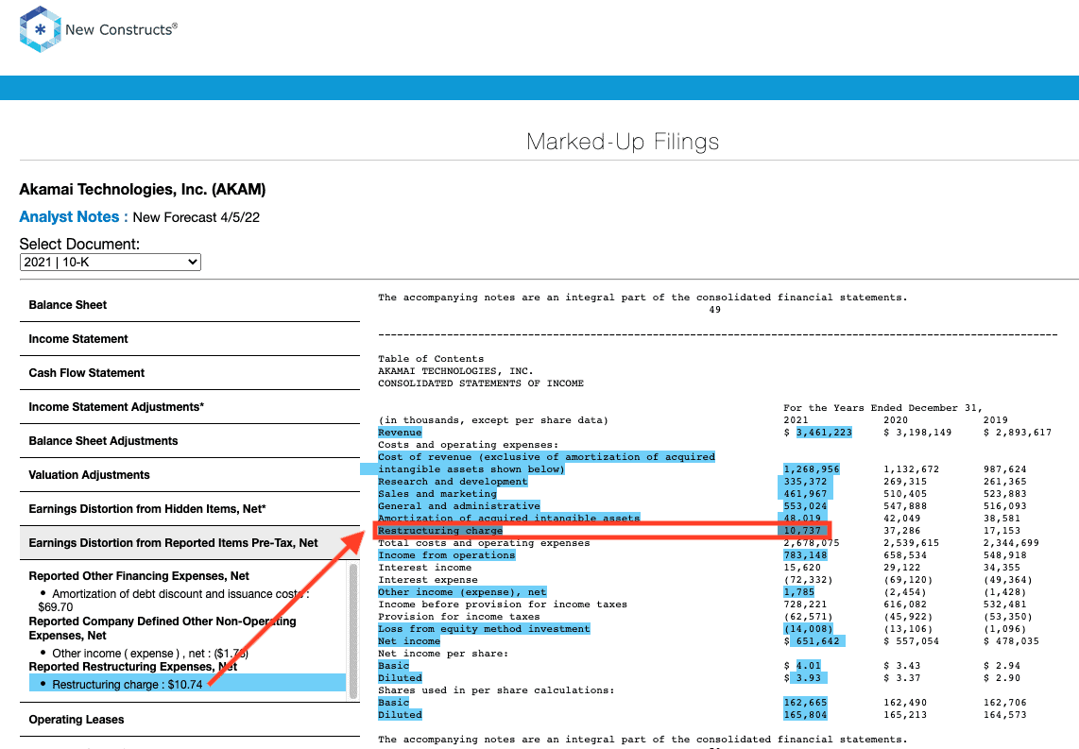The image size is (1079, 749).
Task: Click highlighted basic shares value 162,665
Action: point(805,703)
